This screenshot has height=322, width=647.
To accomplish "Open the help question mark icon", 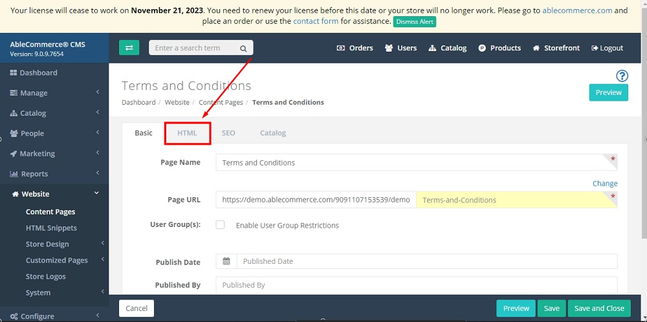I will [622, 76].
